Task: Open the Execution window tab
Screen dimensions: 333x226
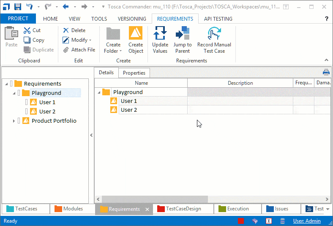Action: click(x=238, y=209)
